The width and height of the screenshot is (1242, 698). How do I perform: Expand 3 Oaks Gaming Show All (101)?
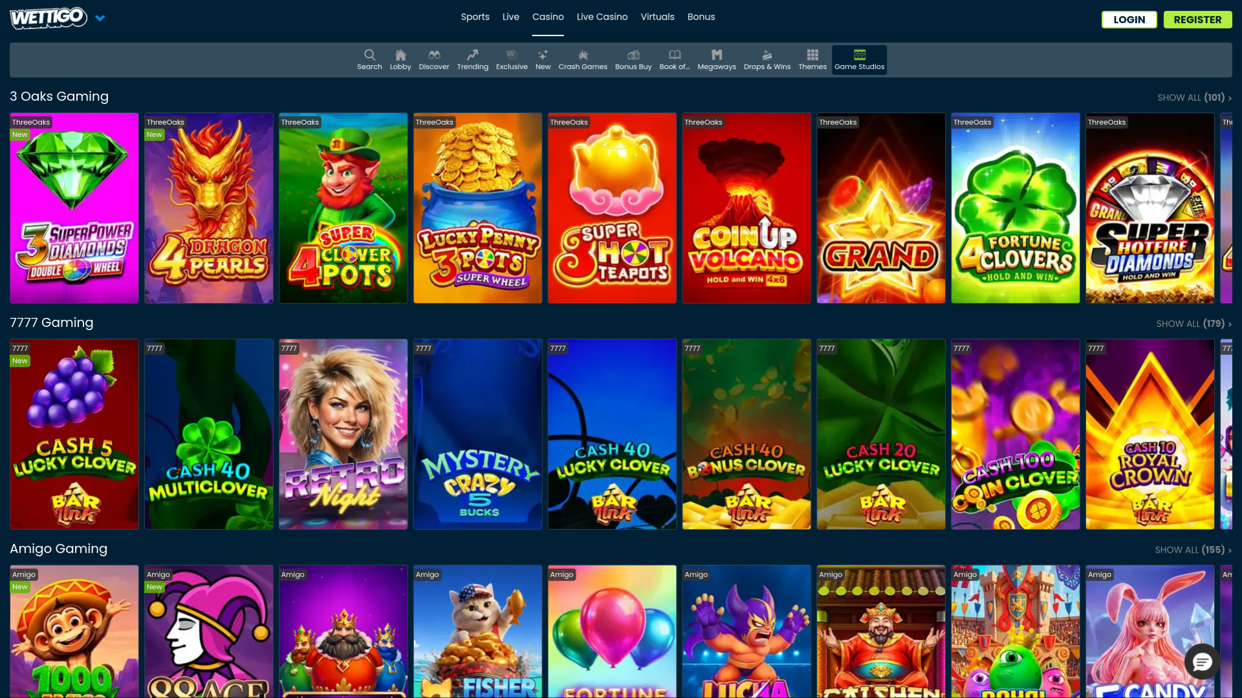click(x=1194, y=98)
